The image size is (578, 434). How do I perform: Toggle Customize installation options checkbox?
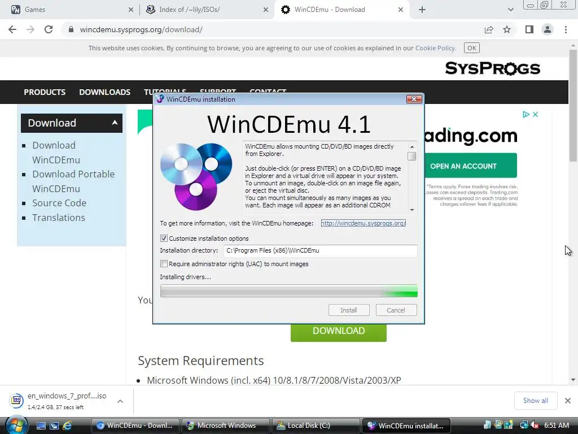click(x=164, y=238)
